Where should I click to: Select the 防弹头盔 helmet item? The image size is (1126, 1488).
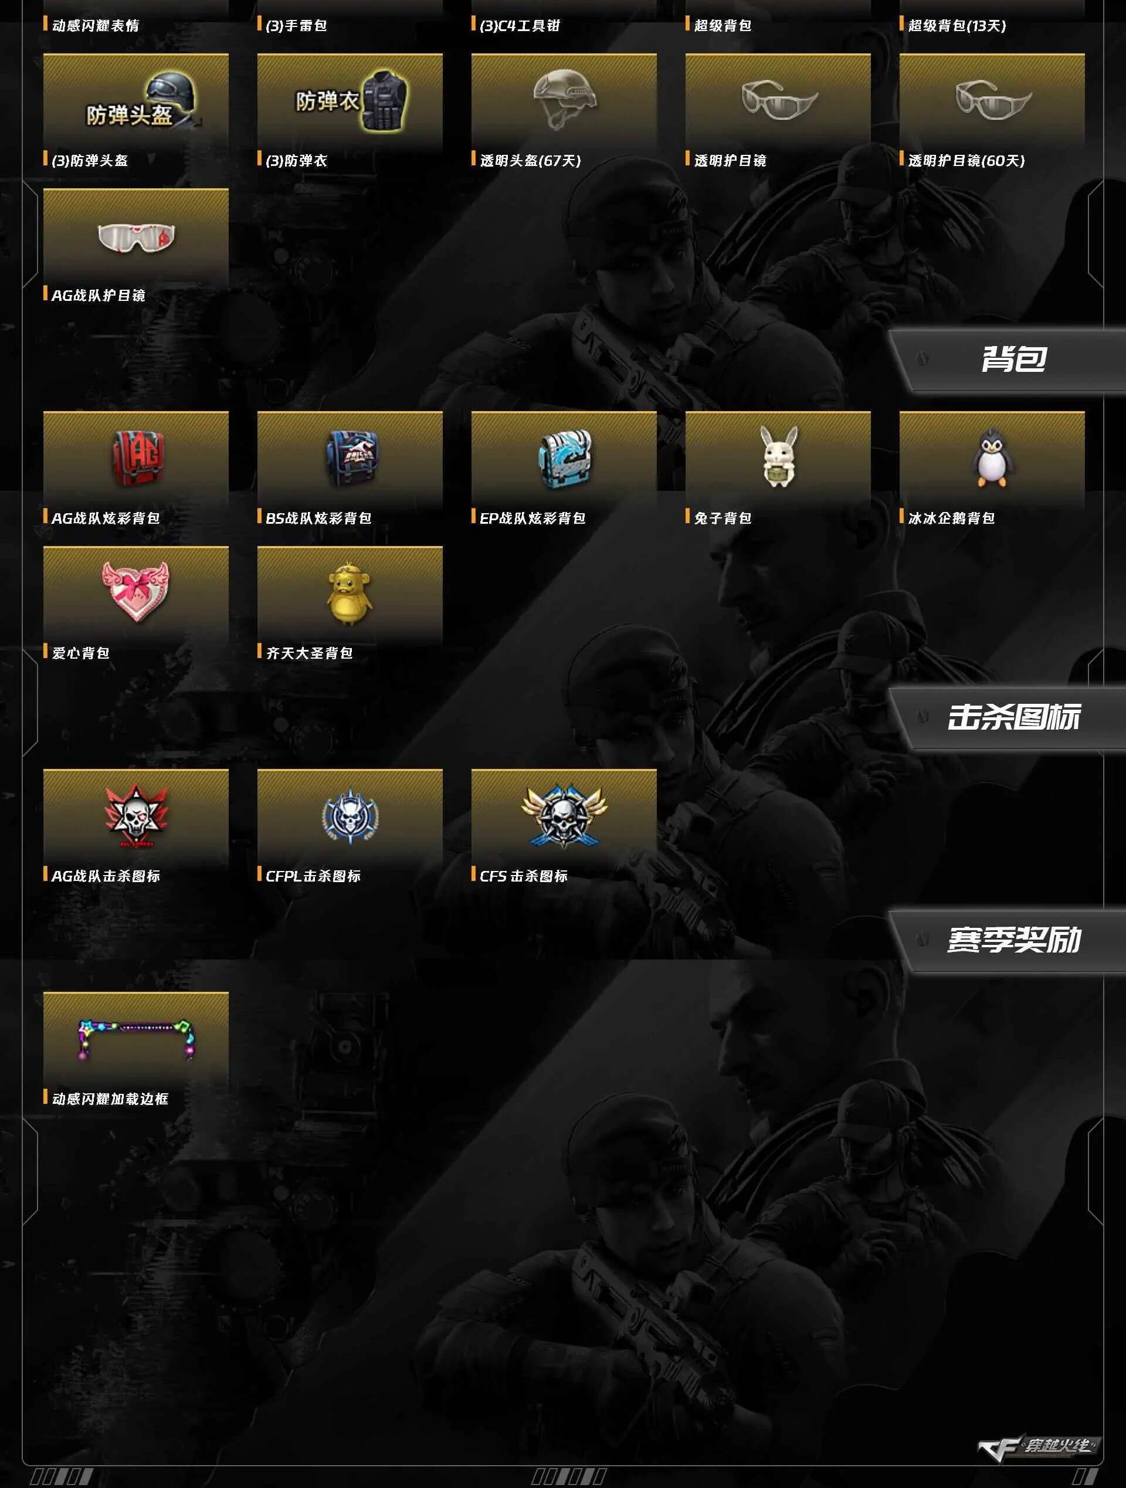click(136, 101)
